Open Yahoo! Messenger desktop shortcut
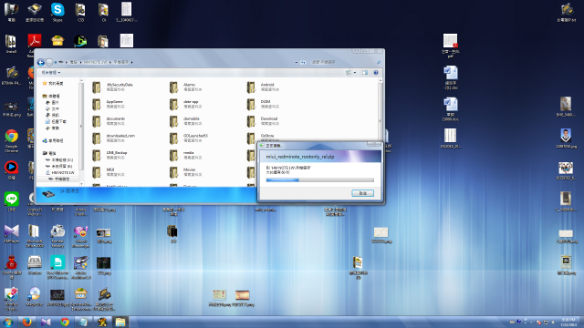584x328 pixels. tap(80, 235)
